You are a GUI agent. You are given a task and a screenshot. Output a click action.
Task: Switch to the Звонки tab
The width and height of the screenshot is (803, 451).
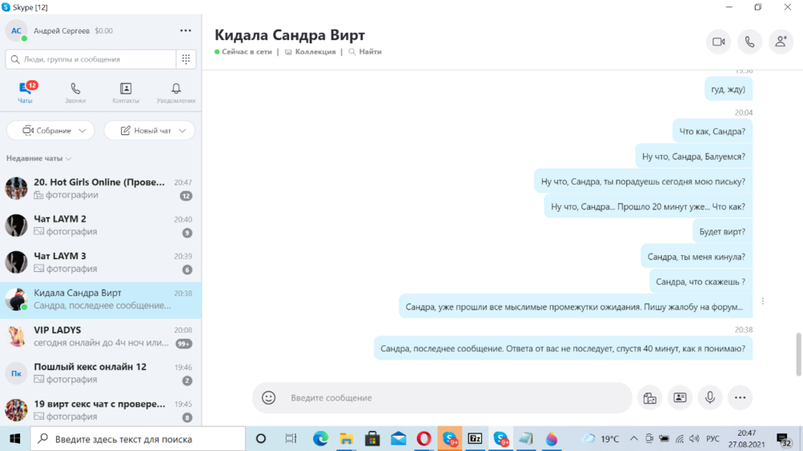pos(75,92)
